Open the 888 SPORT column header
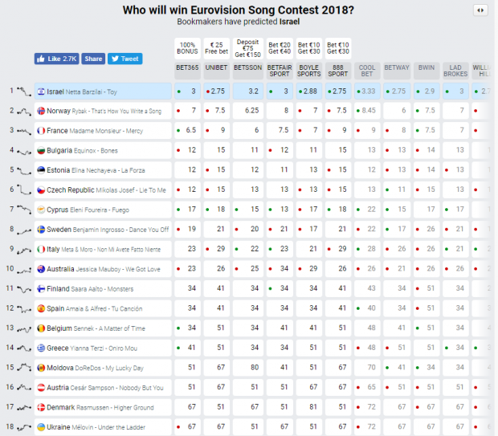 pos(338,71)
